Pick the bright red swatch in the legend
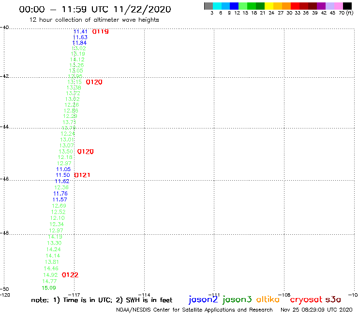 coord(295,6)
